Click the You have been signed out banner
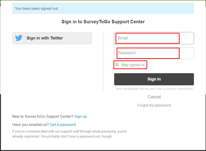Screen dimensions: 206x151 [x=103, y=8]
